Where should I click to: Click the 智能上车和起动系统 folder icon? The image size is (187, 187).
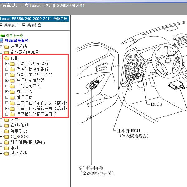coord(12,75)
